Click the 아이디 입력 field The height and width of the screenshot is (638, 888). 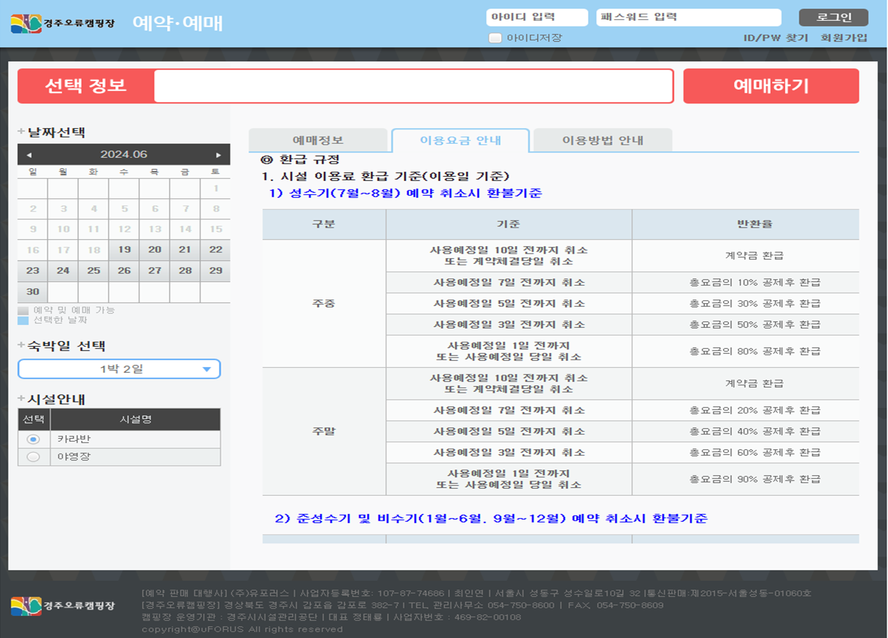coord(536,17)
